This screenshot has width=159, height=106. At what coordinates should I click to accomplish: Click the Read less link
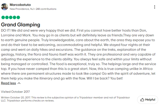point(8,83)
